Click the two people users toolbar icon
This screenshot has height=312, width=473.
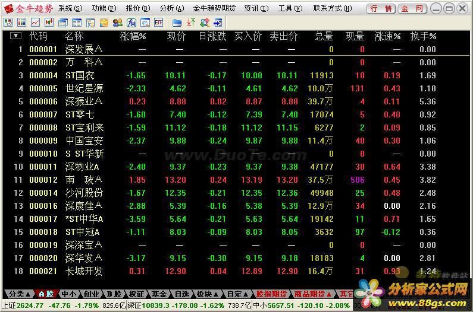coord(118,23)
